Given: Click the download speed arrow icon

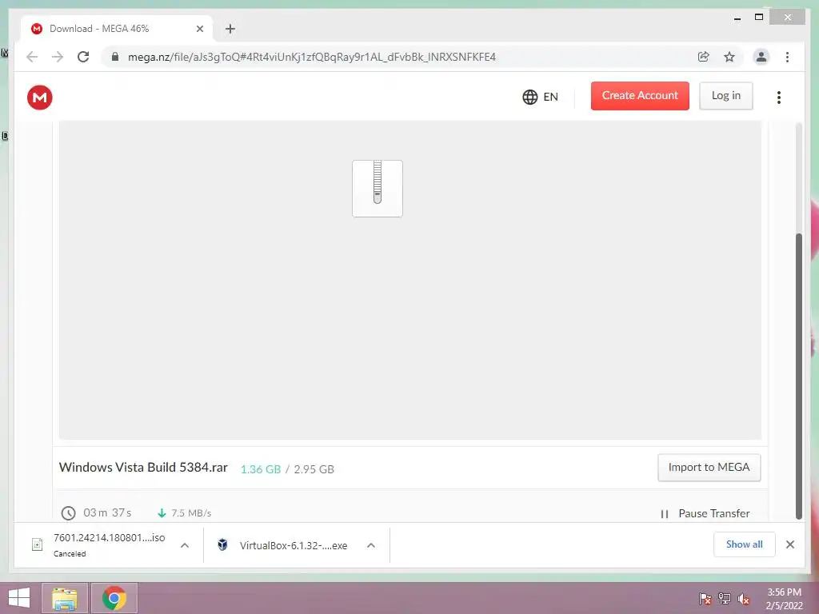Looking at the screenshot, I should coord(162,513).
